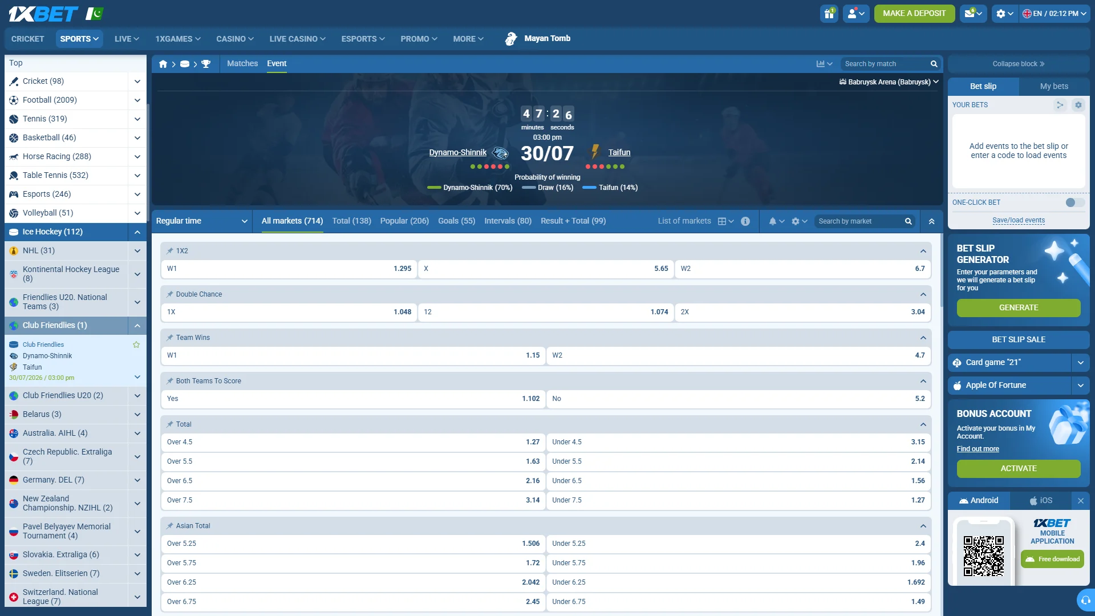The width and height of the screenshot is (1095, 616).
Task: Open the Babruysk Arena venue dropdown
Action: click(x=889, y=82)
